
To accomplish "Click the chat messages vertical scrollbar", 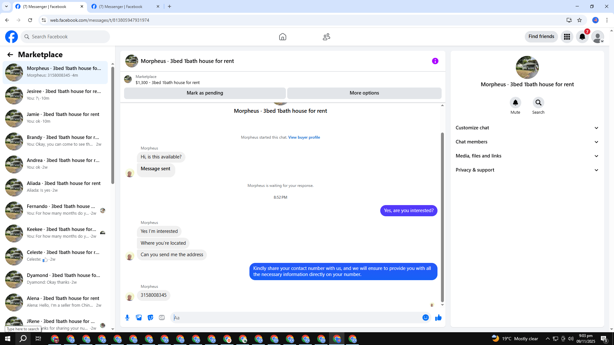I will [443, 217].
